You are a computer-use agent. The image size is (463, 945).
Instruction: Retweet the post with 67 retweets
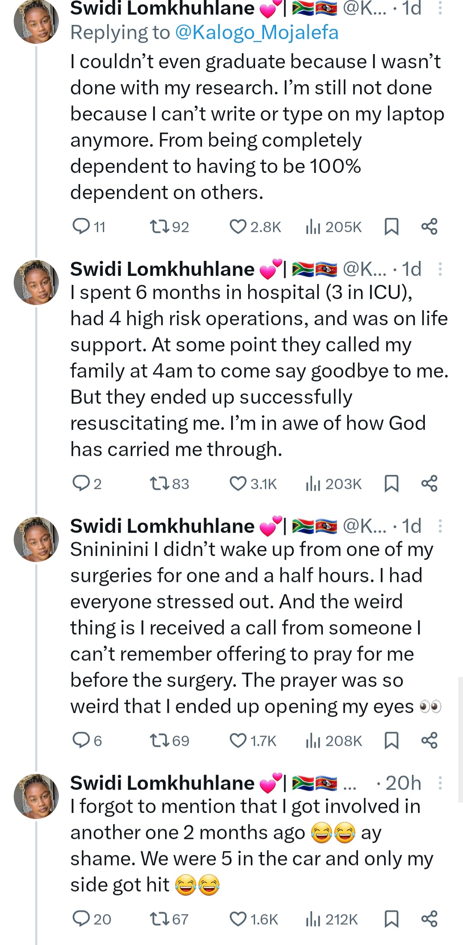pos(159,919)
